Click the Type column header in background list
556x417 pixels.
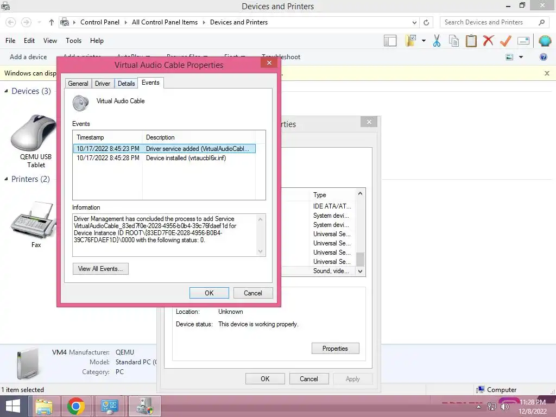(x=333, y=195)
